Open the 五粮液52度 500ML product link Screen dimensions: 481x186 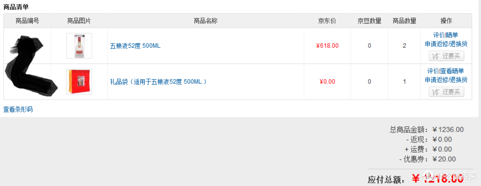coord(135,46)
